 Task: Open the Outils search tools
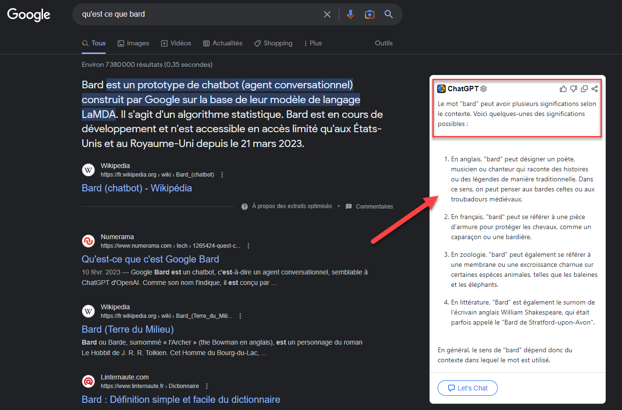click(384, 43)
